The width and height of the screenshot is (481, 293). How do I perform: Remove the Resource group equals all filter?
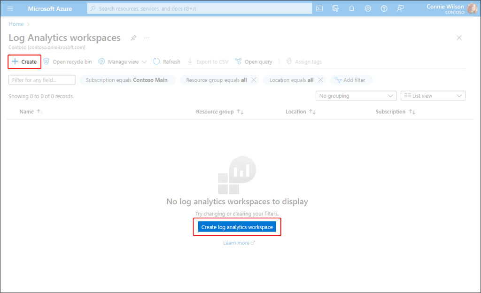254,80
